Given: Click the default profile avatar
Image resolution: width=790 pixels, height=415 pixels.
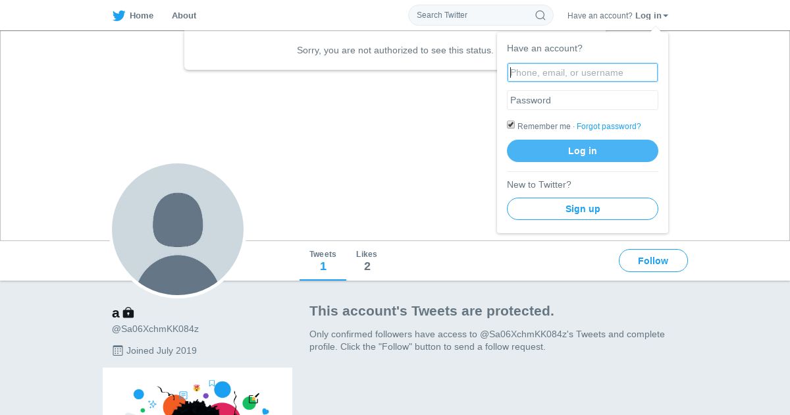Looking at the screenshot, I should pos(178,229).
